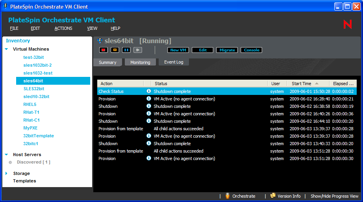The image size is (363, 202).
Task: Click the Orchestrate icon in status bar
Action: [x=228, y=196]
